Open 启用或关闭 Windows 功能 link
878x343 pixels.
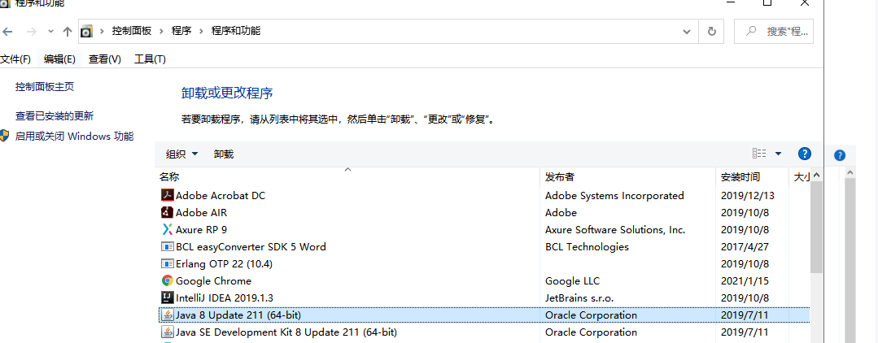pos(75,136)
